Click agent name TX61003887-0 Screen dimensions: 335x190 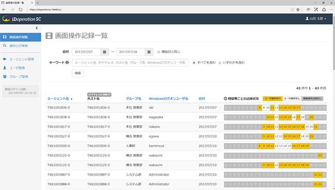point(58,175)
